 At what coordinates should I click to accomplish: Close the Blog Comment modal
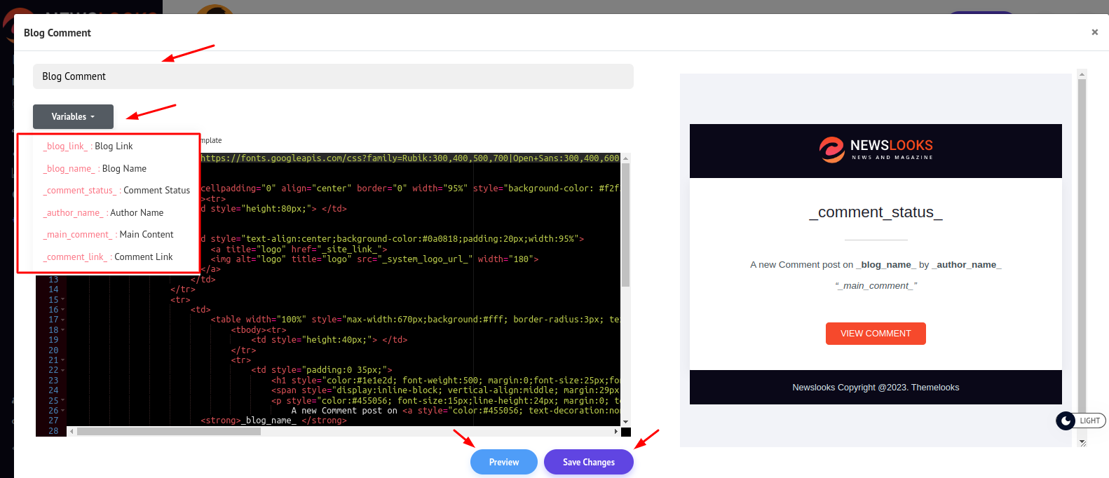[1094, 32]
